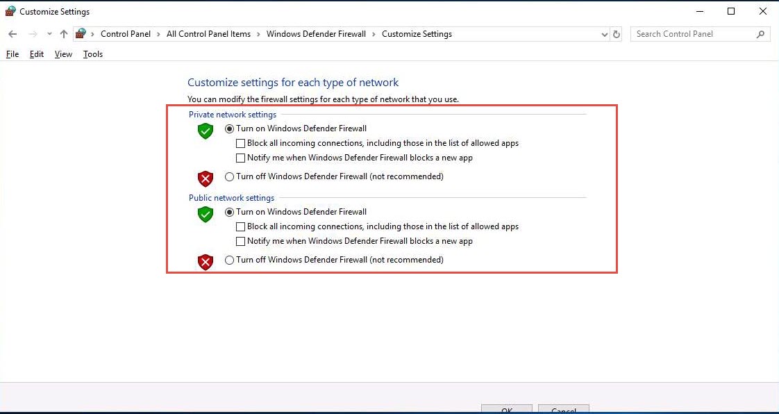Check Block all incoming connections for Public

[240, 226]
